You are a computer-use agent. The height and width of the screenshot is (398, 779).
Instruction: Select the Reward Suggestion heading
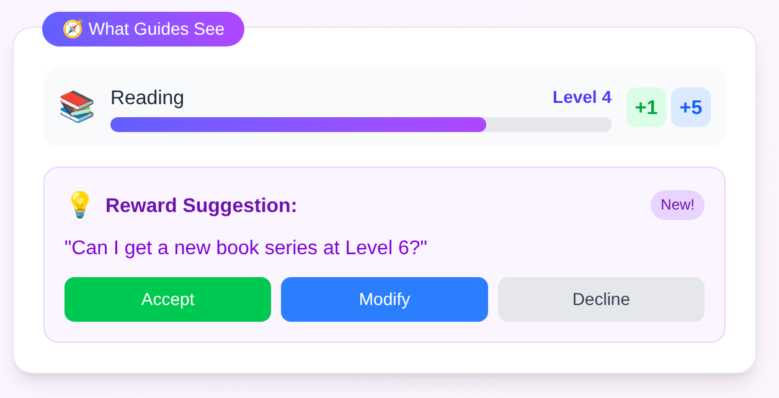(x=202, y=205)
